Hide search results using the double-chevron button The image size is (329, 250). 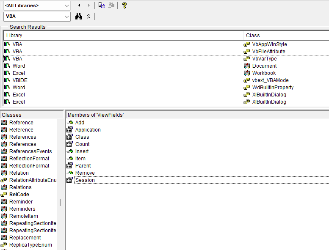pyautogui.click(x=89, y=16)
